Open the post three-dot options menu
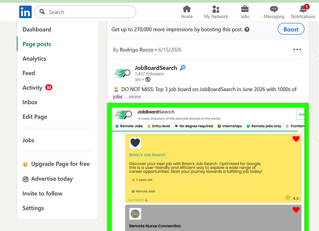This screenshot has height=231, width=319. pos(297,49)
